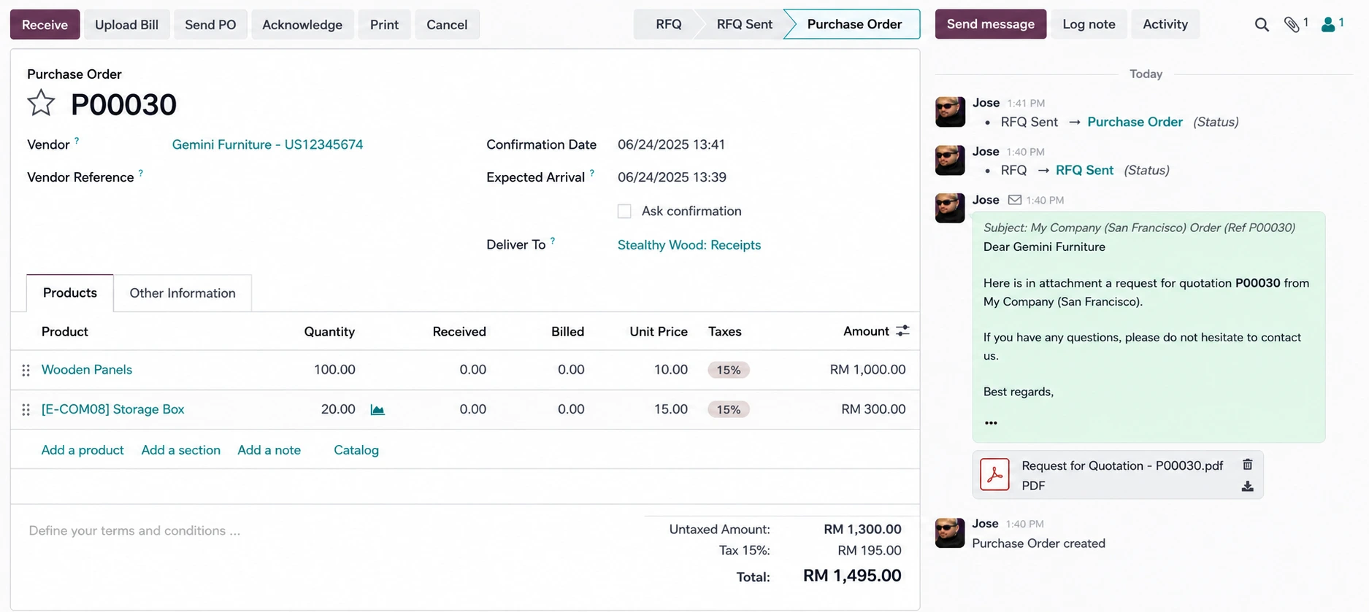Click the 15% tax tag on Wooden Panels

[728, 370]
